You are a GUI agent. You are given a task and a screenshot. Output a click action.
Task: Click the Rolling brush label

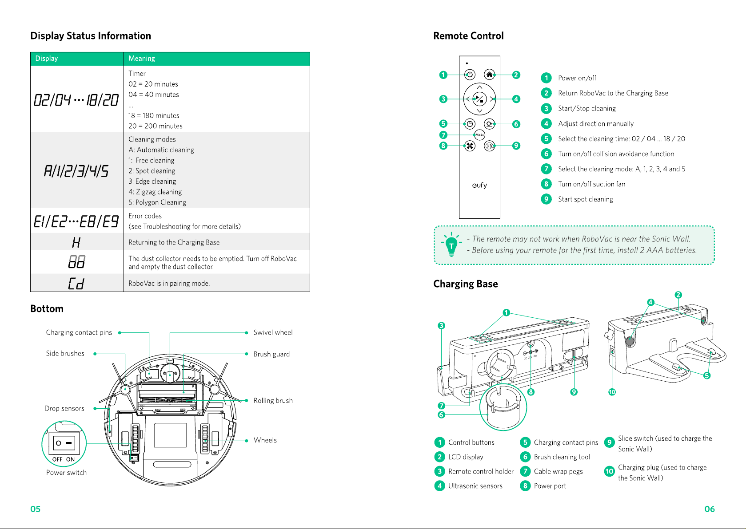[x=273, y=400]
